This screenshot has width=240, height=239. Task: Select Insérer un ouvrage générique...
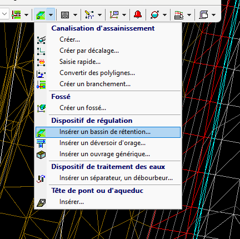[108, 154]
